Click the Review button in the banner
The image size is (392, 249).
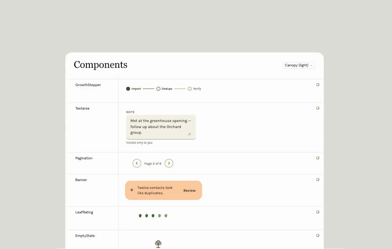coord(190,191)
